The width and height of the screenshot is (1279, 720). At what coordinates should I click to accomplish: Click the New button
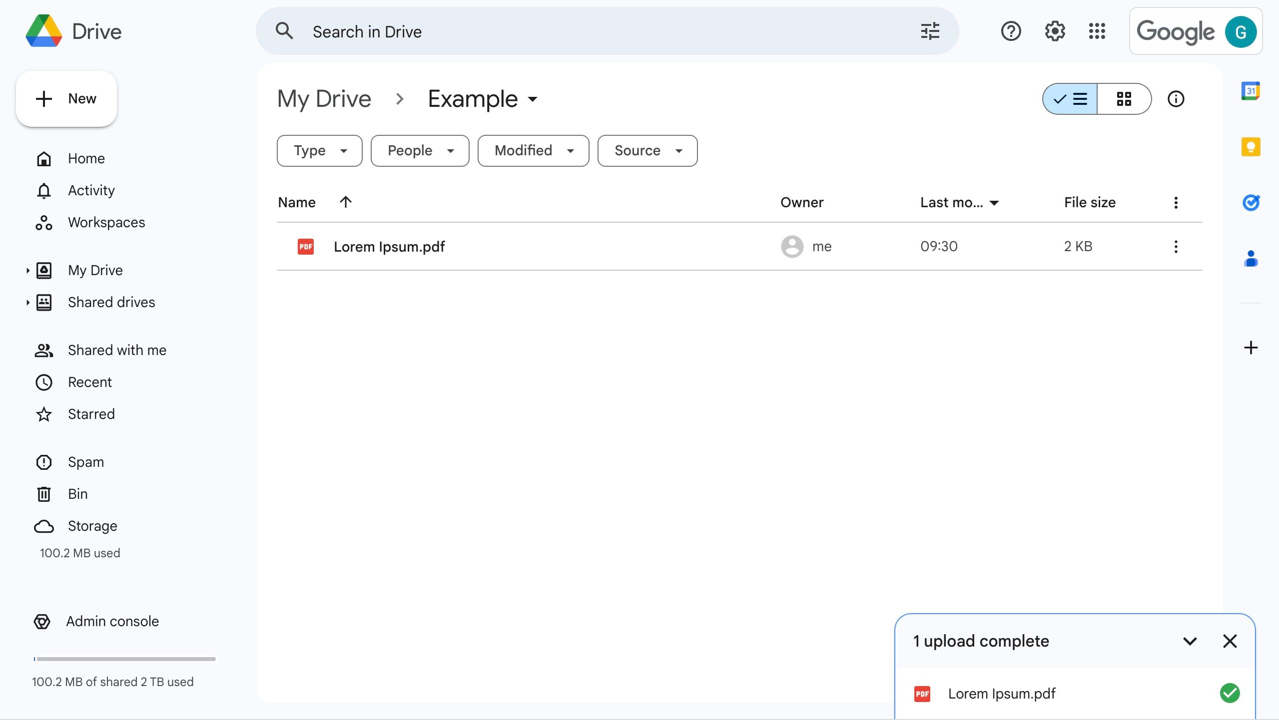pyautogui.click(x=66, y=98)
